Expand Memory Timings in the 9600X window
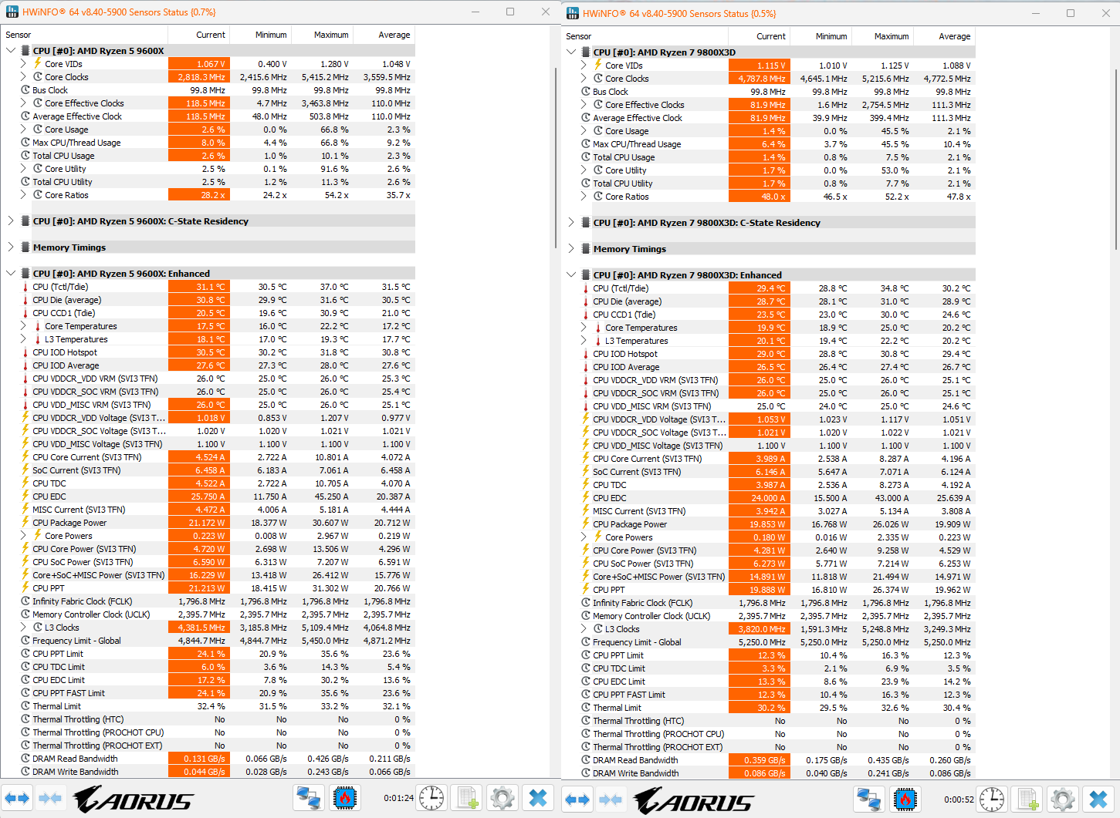 (11, 247)
